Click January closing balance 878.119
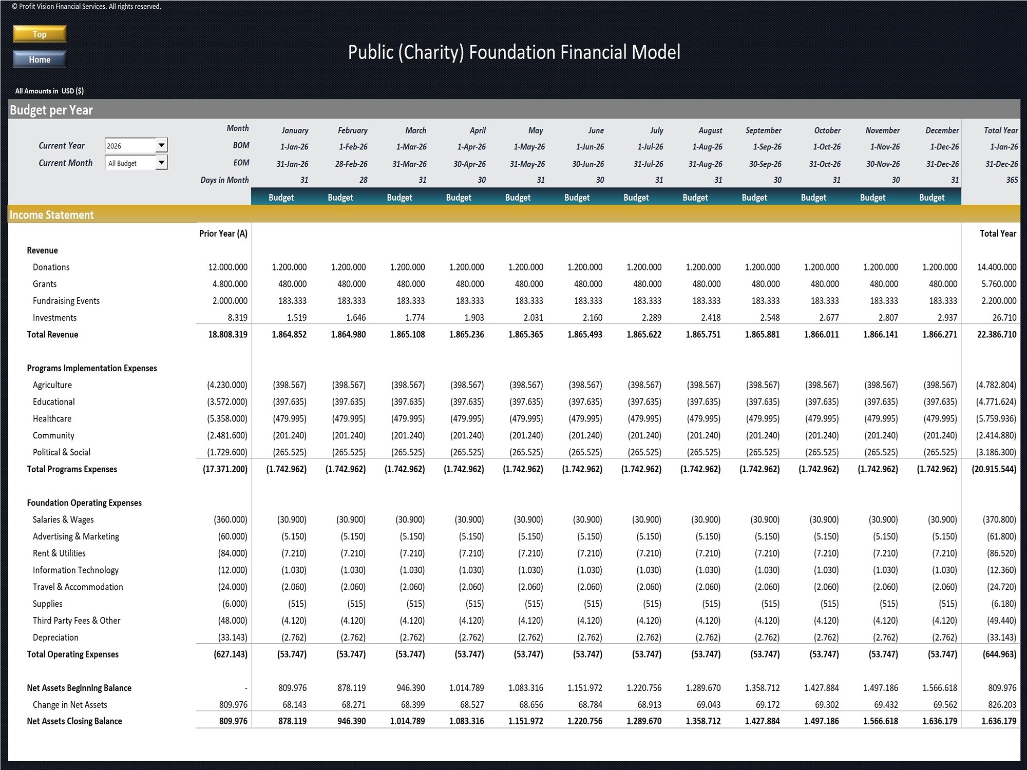Screen dimensions: 1027x770 click(292, 721)
